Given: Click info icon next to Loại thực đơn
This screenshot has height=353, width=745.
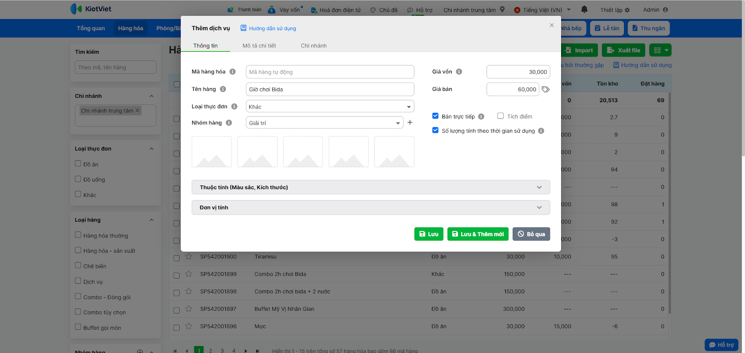Looking at the screenshot, I should (234, 106).
